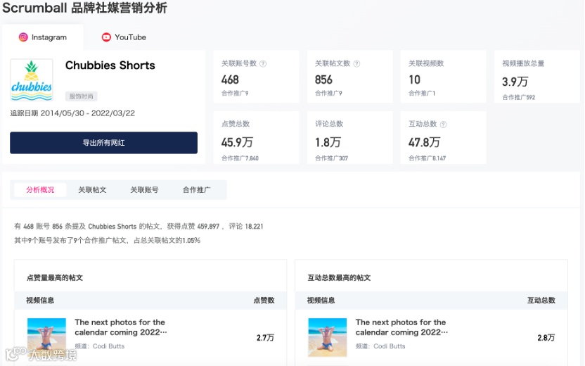Click the 合作推广8,147 label

coord(427,158)
